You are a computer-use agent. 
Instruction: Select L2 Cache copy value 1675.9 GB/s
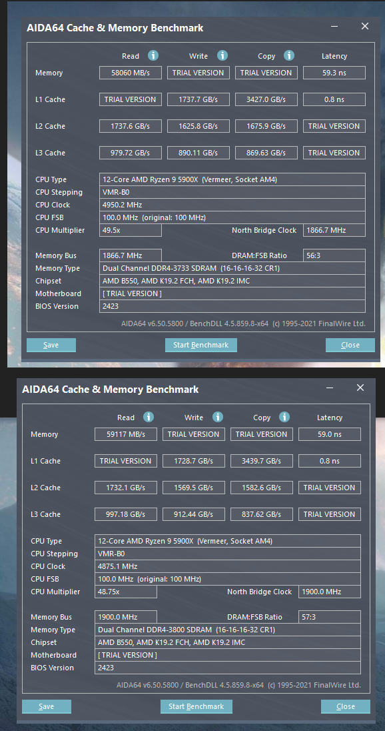(266, 126)
